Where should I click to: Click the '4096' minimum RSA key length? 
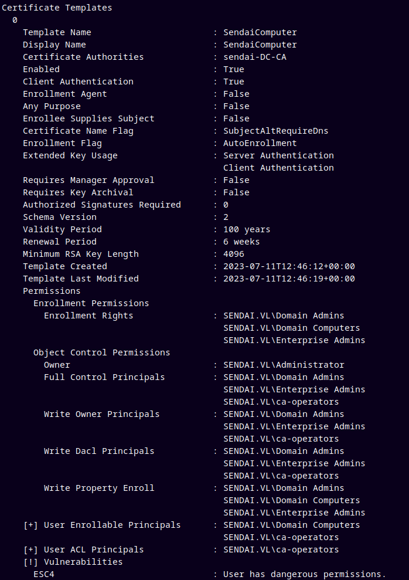[x=233, y=254]
